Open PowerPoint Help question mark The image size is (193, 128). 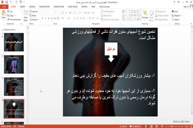(x=174, y=2)
